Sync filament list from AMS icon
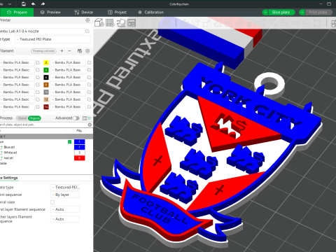The width and height of the screenshot is (336, 252). (80, 51)
